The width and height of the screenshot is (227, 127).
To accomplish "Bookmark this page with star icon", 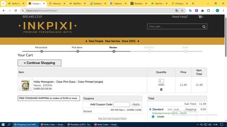I will point(182,11).
